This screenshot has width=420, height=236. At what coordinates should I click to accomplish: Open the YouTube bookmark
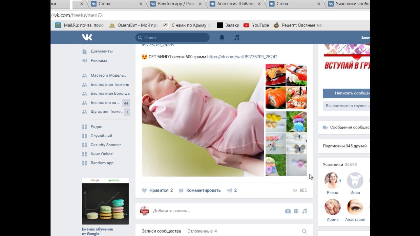click(256, 25)
